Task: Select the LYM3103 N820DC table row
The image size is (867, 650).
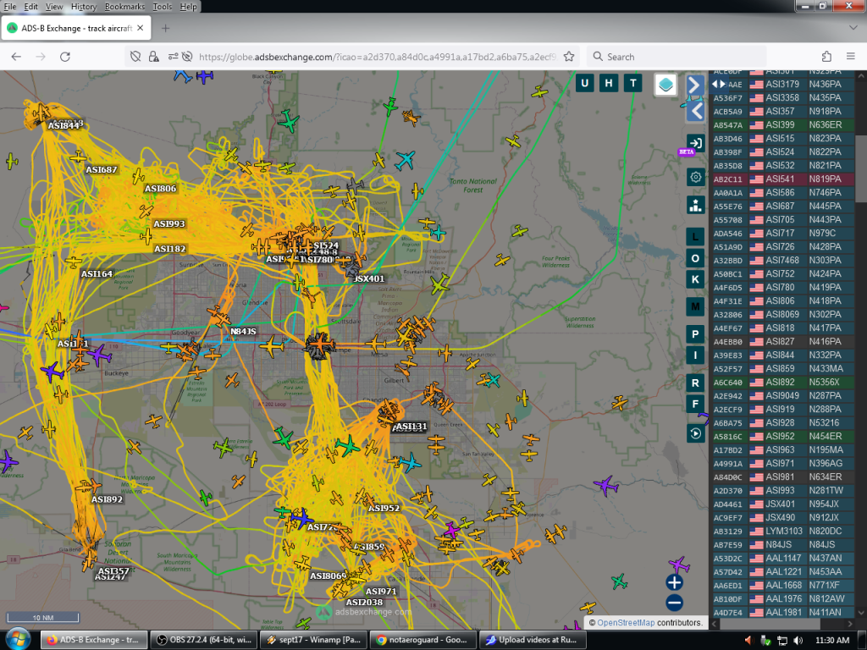Action: click(782, 532)
